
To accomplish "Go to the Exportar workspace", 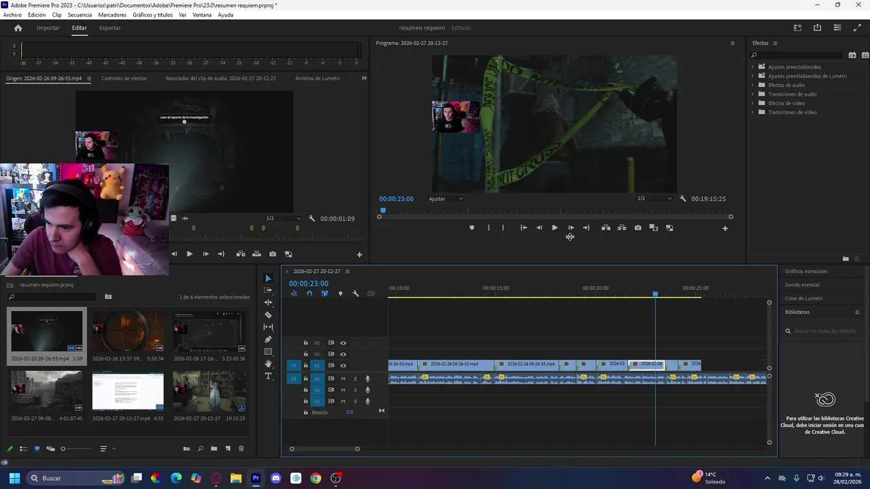I will click(x=109, y=28).
